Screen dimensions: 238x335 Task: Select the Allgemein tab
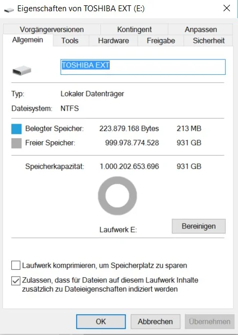[28, 40]
